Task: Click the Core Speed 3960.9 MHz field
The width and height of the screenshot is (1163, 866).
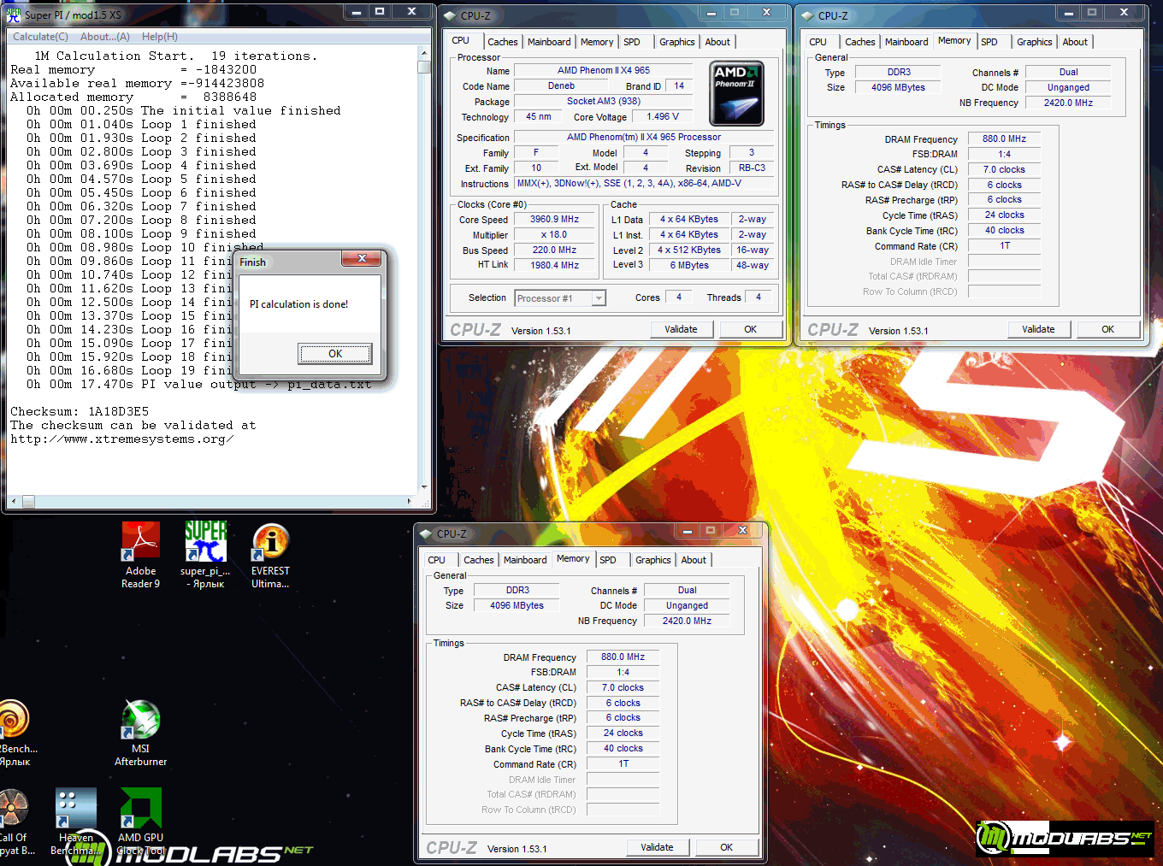Action: [x=554, y=220]
